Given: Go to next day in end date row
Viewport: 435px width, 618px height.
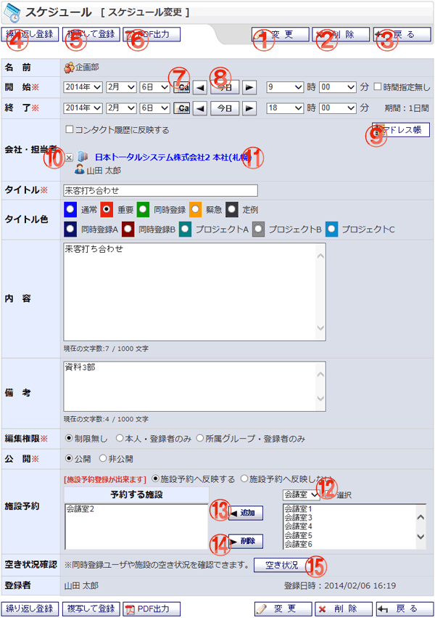Looking at the screenshot, I should pyautogui.click(x=249, y=108).
